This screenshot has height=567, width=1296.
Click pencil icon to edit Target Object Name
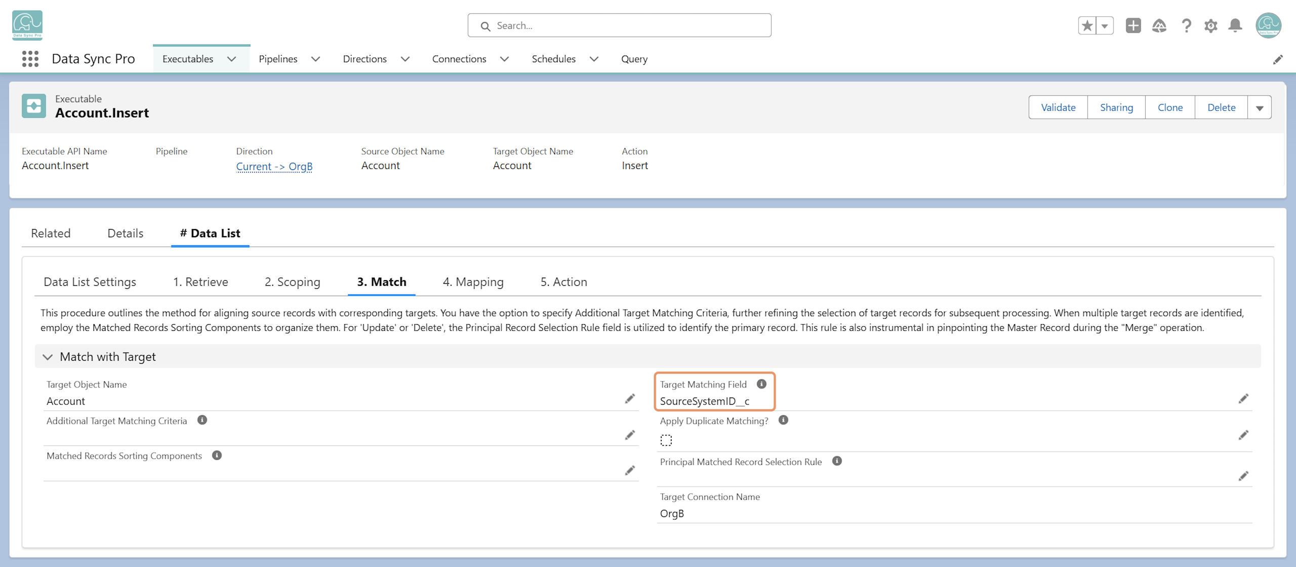630,399
